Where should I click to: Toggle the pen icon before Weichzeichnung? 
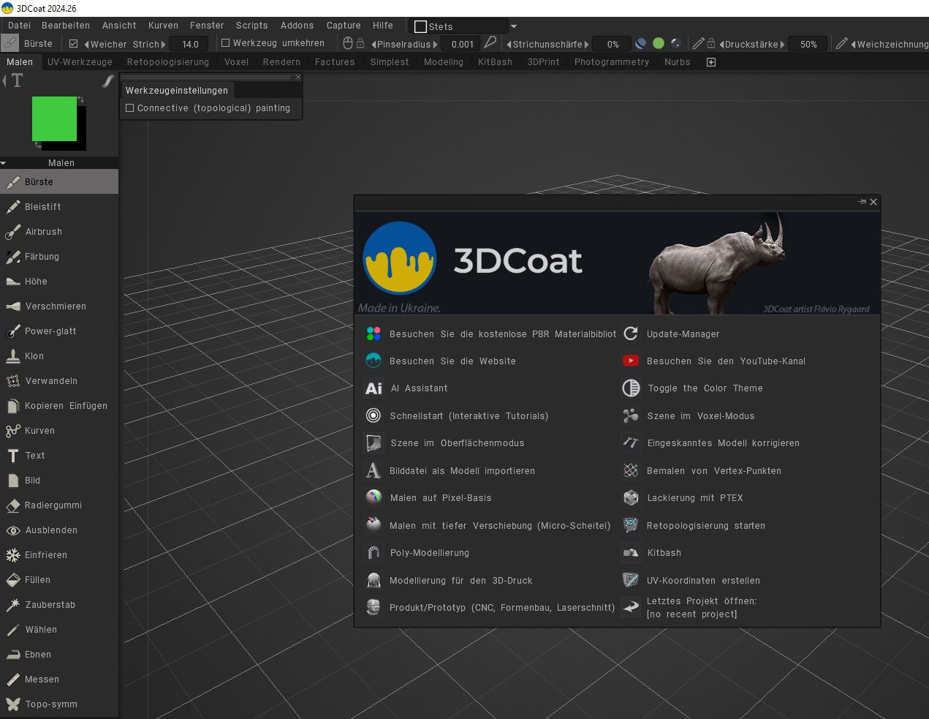point(842,44)
